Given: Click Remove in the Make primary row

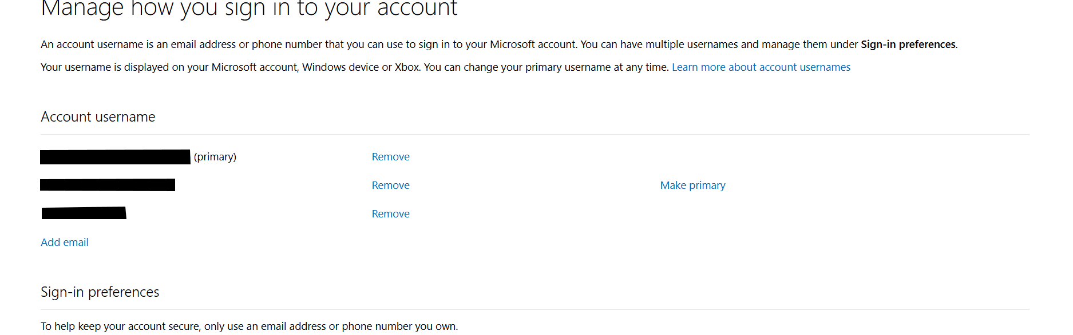Looking at the screenshot, I should coord(390,185).
